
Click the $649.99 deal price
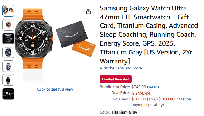click(x=141, y=93)
